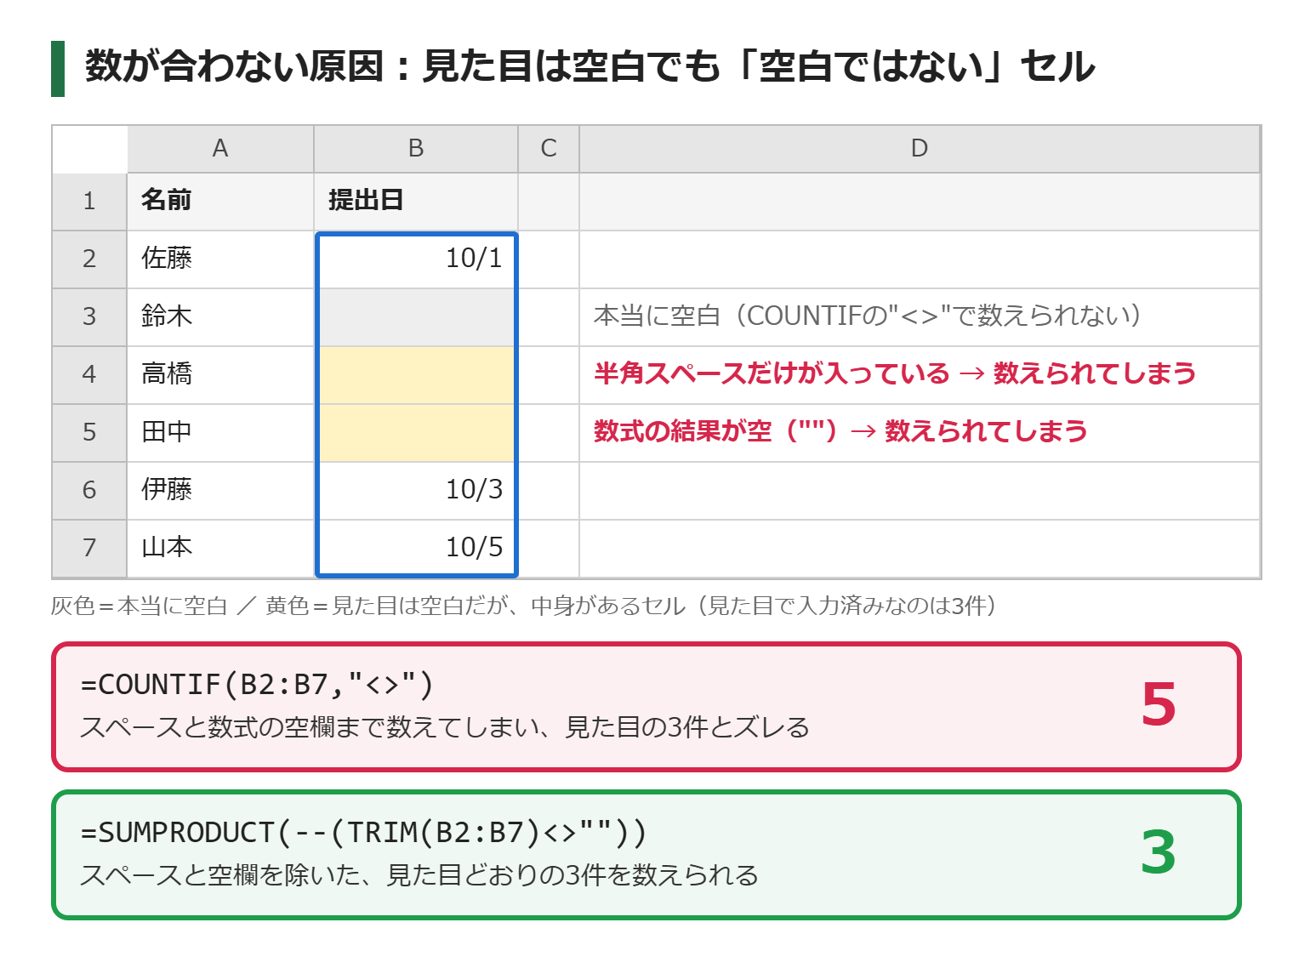This screenshot has height=968, width=1293.
Task: Click the cell containing 山本
Action: pyautogui.click(x=220, y=549)
